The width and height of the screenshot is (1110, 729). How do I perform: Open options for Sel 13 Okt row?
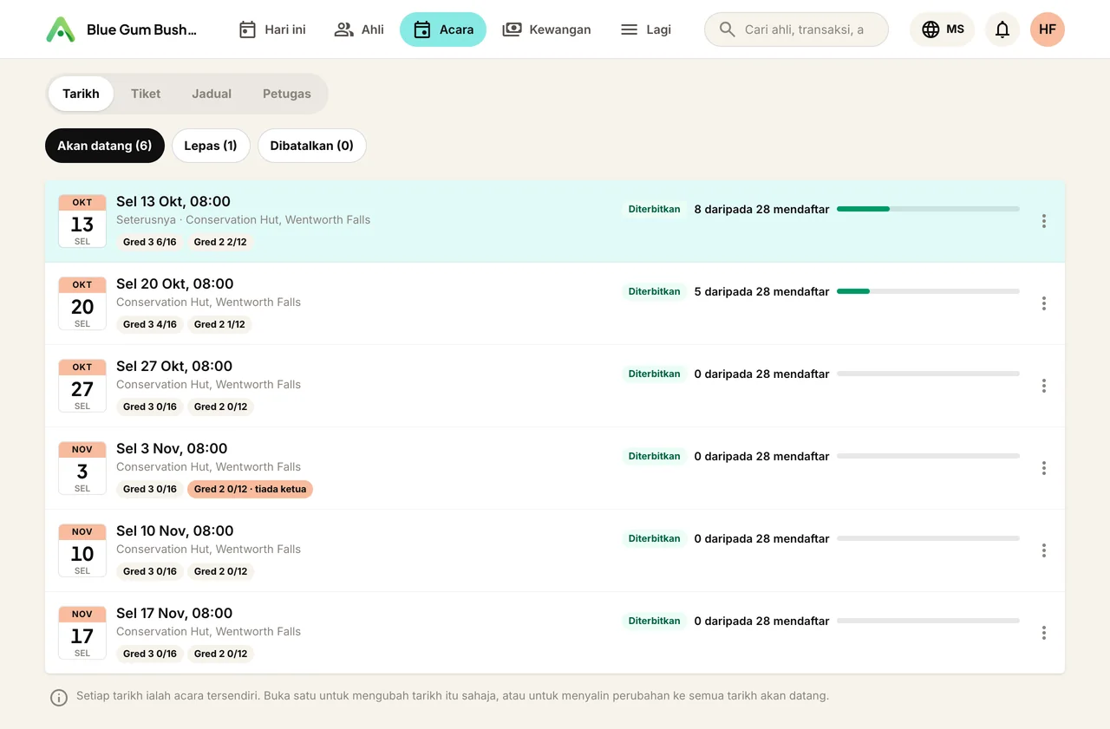pos(1044,221)
